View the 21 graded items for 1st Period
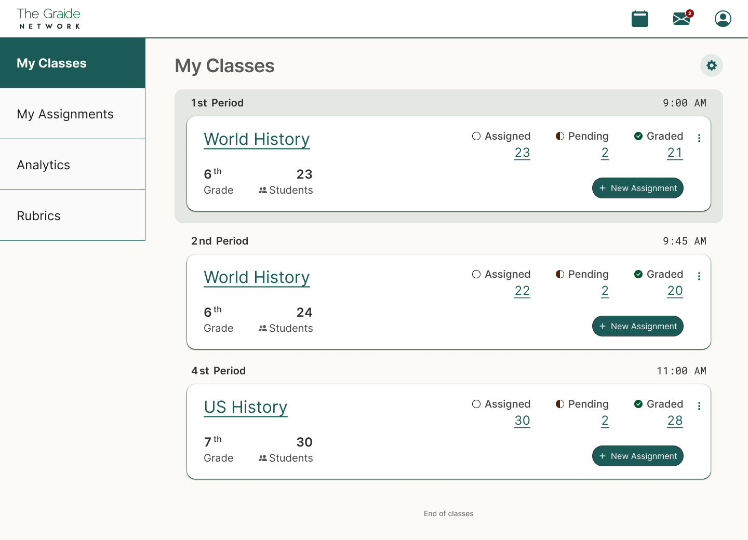This screenshot has width=748, height=540. (x=675, y=153)
